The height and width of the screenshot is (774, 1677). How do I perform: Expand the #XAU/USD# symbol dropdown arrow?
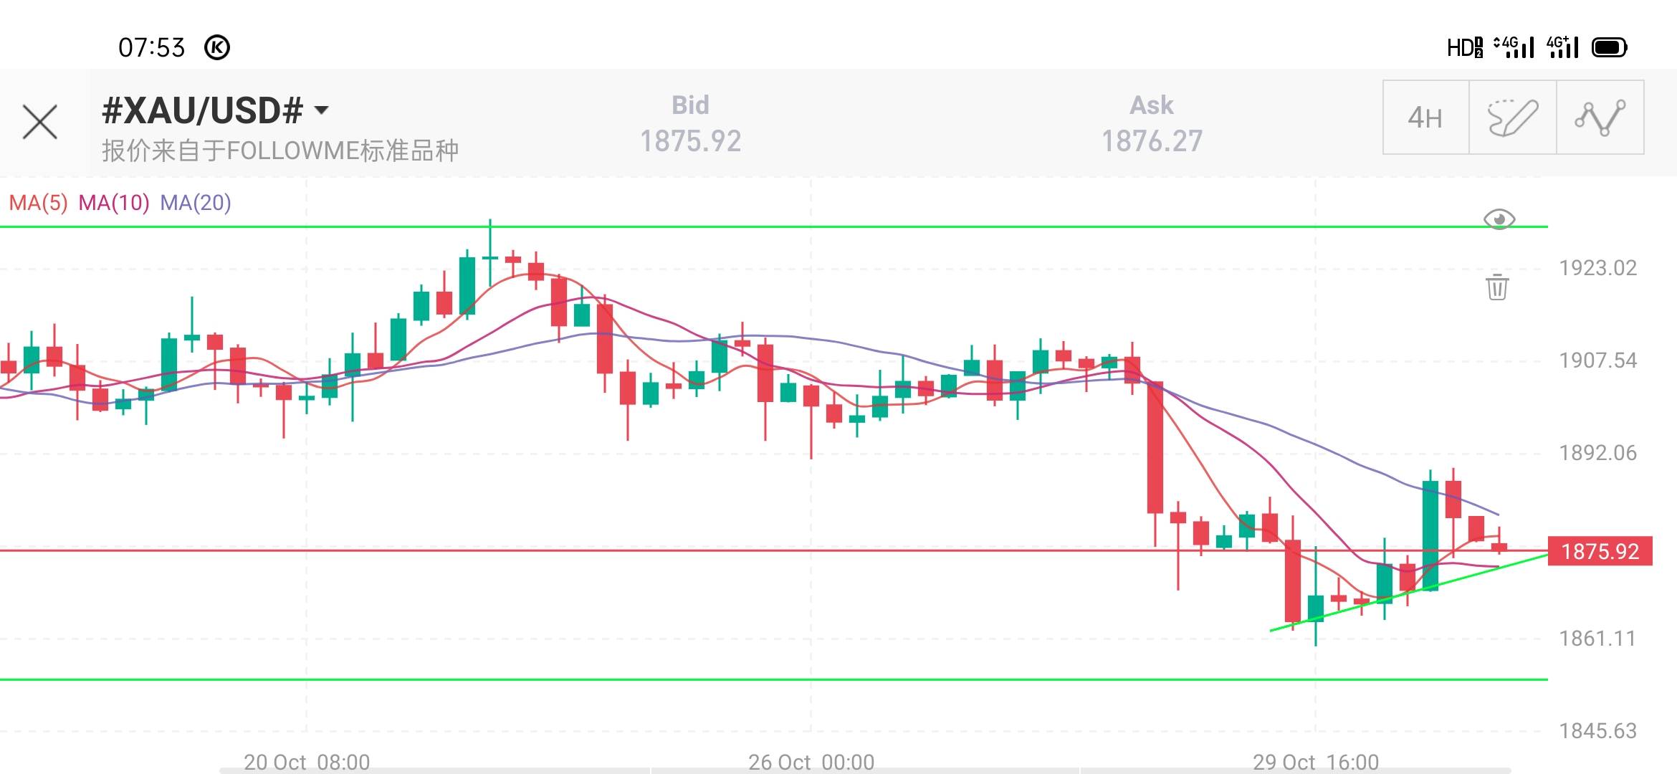tap(322, 110)
